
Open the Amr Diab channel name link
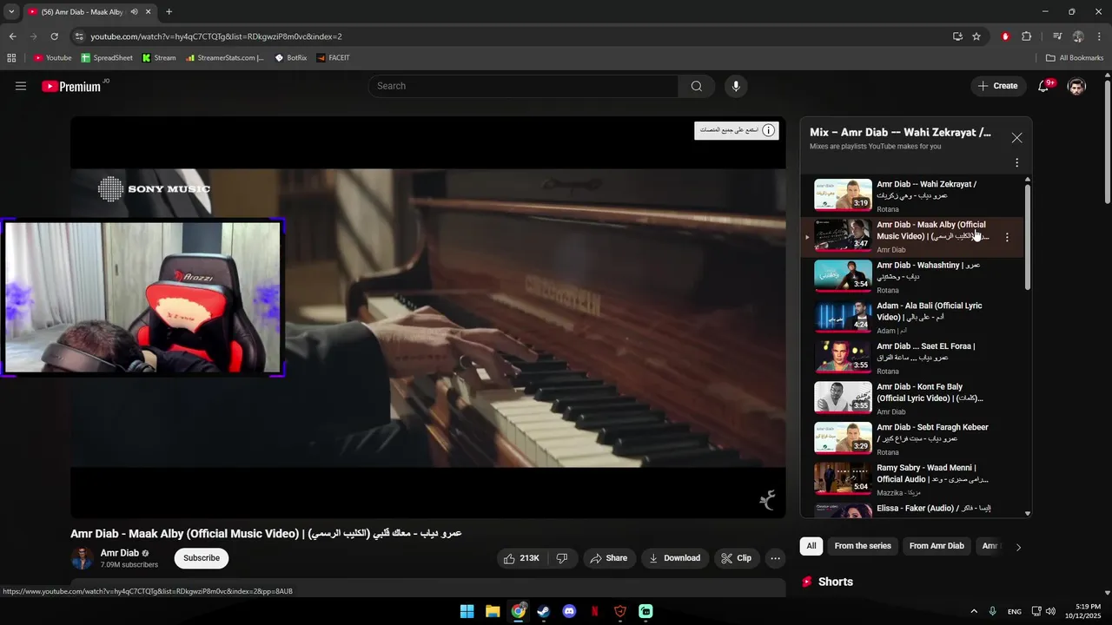[120, 553]
